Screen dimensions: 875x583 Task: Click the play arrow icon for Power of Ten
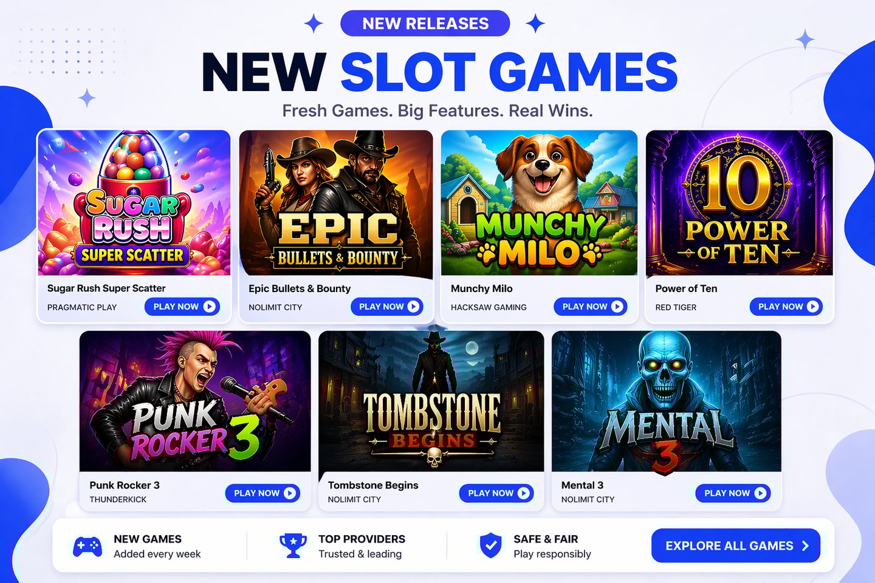point(812,307)
